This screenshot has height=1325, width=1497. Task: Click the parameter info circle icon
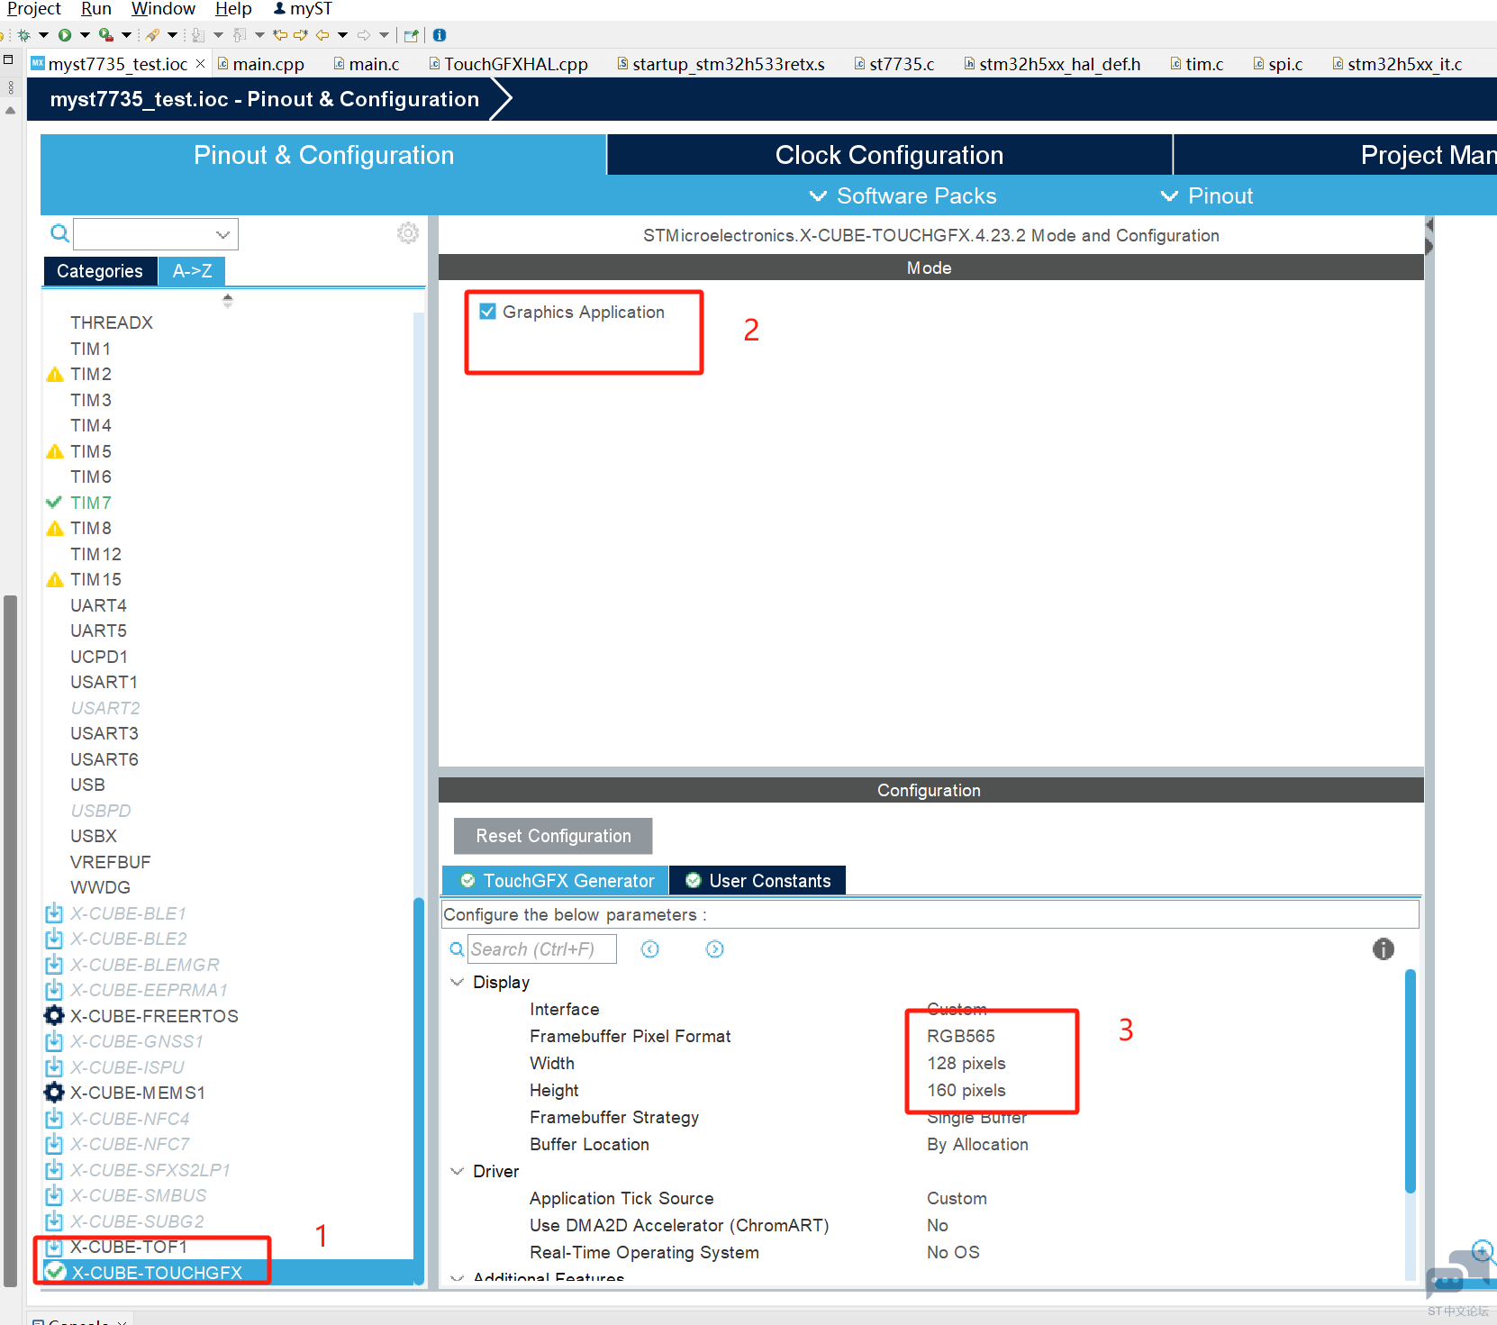point(1384,948)
